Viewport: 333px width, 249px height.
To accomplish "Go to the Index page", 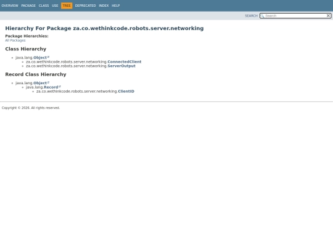I will pyautogui.click(x=104, y=6).
